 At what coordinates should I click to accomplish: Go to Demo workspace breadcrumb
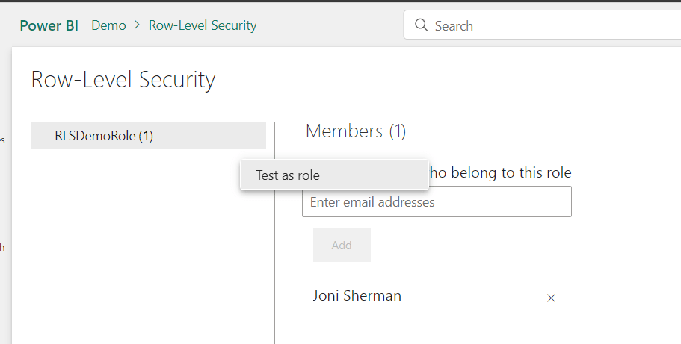pyautogui.click(x=108, y=25)
